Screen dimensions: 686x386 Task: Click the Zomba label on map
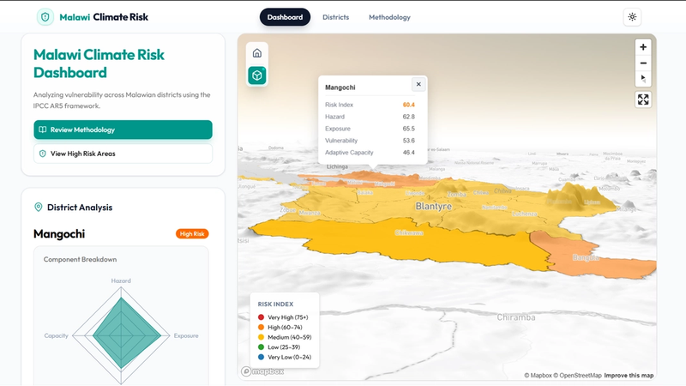click(456, 194)
